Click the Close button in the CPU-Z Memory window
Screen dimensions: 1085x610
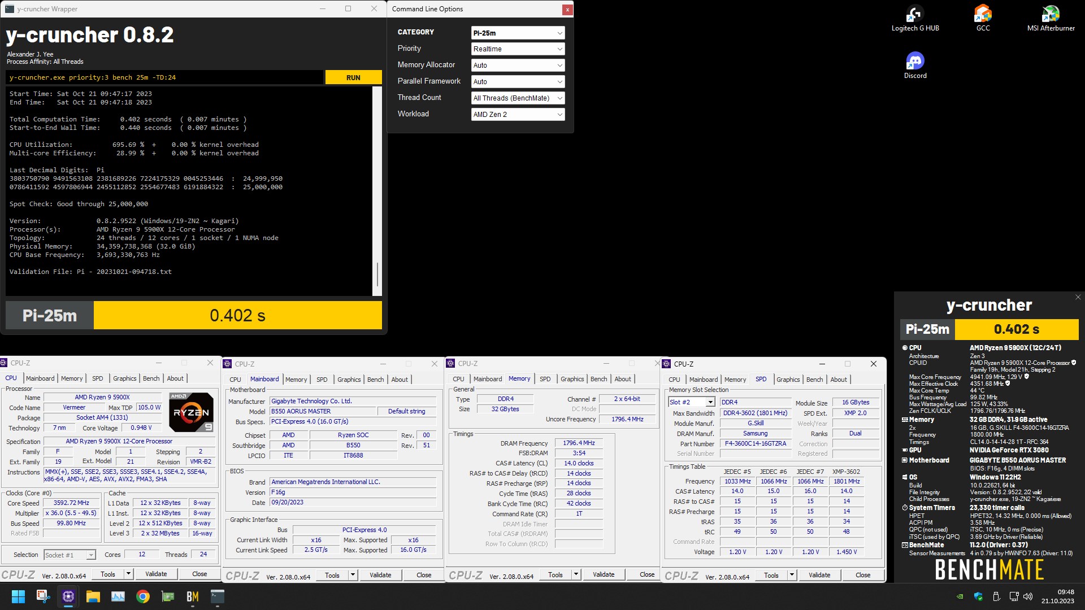(x=647, y=574)
